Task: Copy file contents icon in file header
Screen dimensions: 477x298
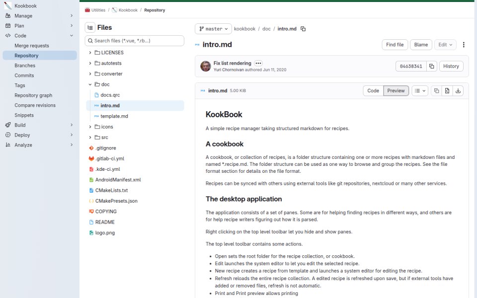Action: [x=436, y=90]
